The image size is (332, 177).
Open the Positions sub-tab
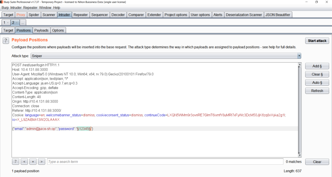coord(24,30)
